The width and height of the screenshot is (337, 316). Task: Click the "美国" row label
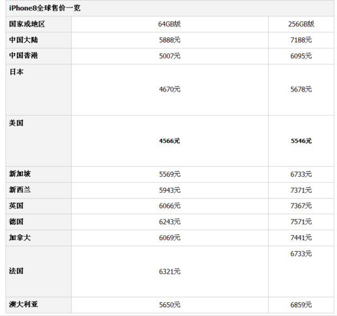(x=16, y=123)
